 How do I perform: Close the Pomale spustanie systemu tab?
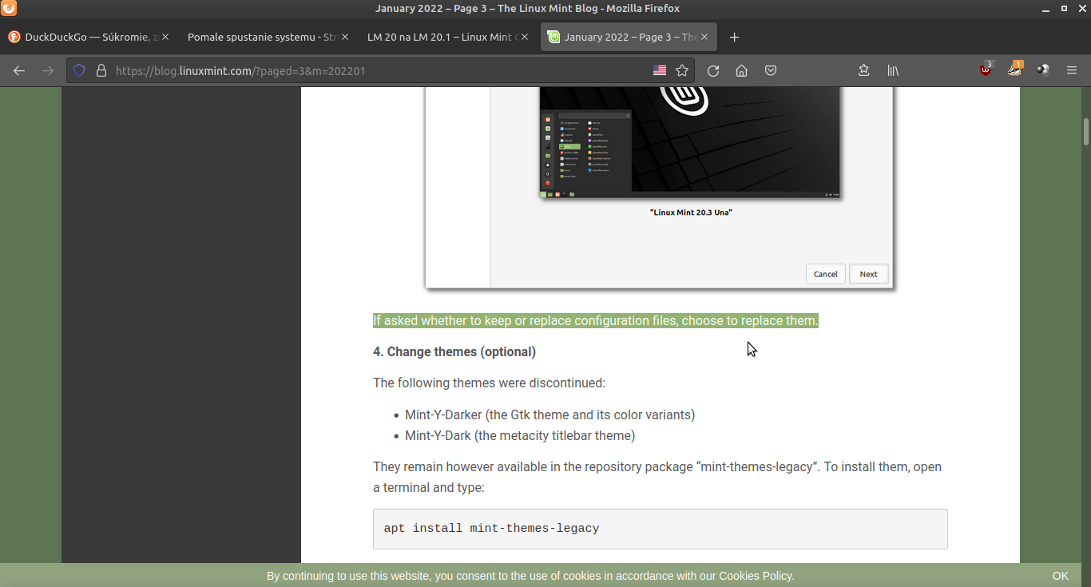[x=345, y=37]
